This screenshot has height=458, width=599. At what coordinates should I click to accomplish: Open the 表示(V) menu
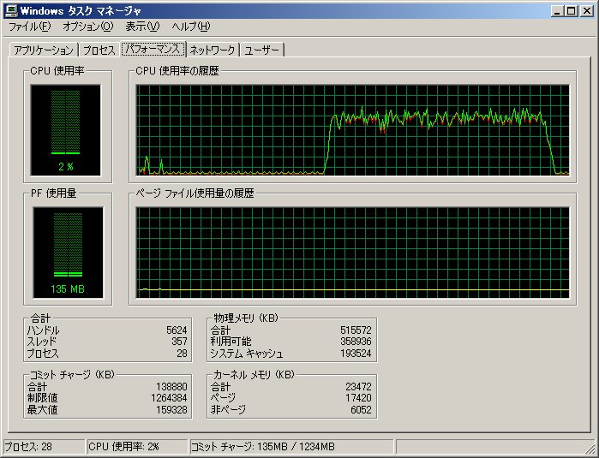click(x=142, y=27)
